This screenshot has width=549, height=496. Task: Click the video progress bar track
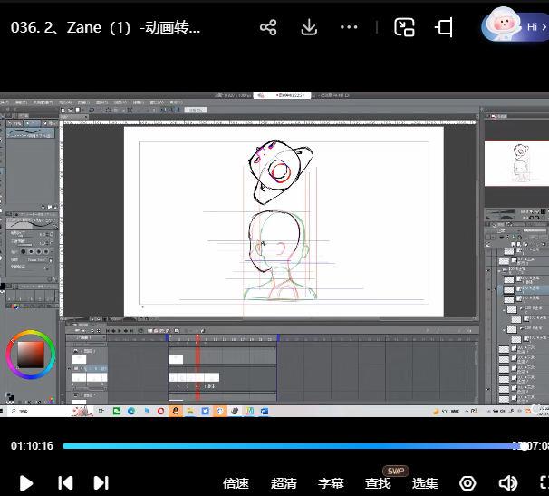[x=290, y=446]
